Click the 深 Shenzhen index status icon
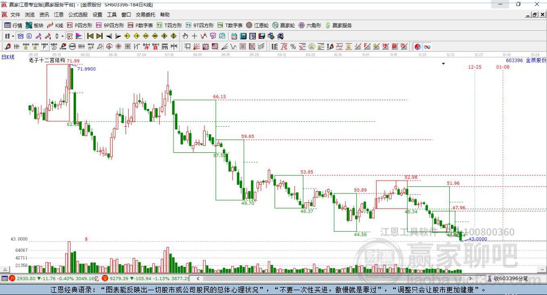This screenshot has width=547, height=295. tap(105, 278)
